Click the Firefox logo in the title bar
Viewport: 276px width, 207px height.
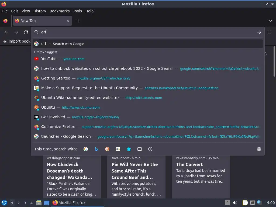coord(4,4)
